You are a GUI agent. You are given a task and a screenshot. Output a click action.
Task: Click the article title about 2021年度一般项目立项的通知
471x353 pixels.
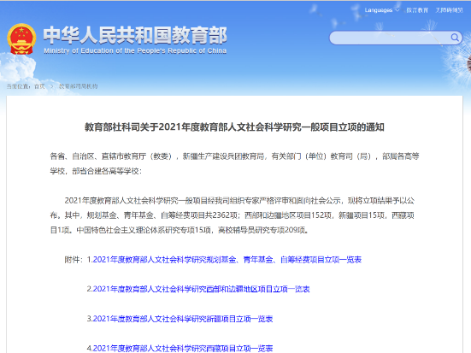click(x=234, y=127)
